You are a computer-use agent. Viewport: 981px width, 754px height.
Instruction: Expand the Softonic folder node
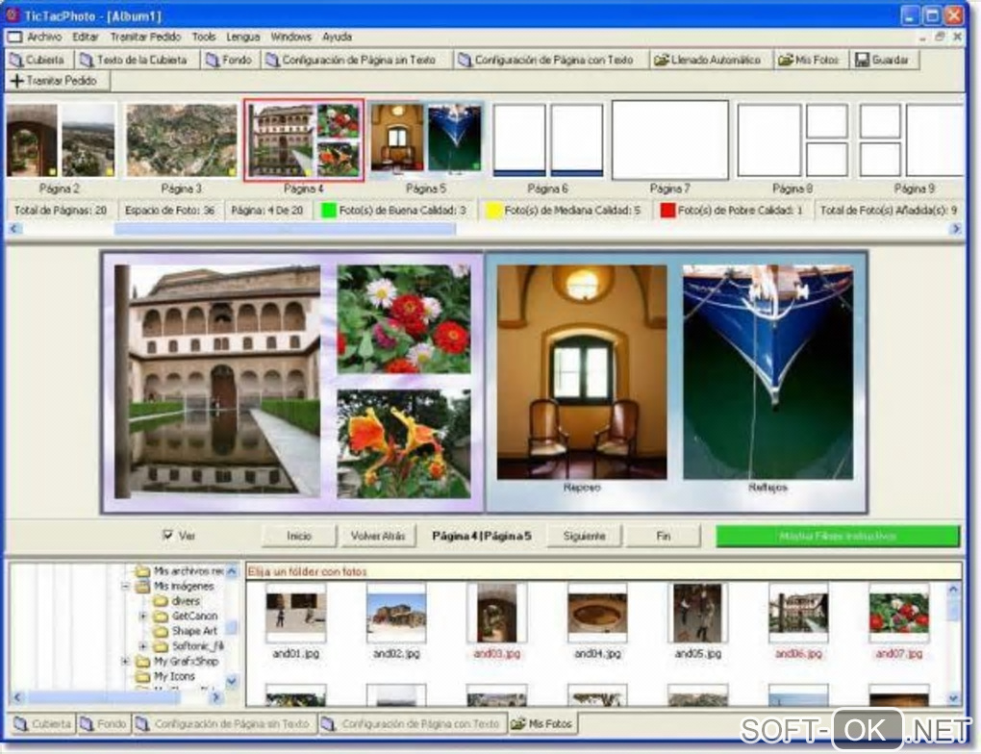(143, 646)
